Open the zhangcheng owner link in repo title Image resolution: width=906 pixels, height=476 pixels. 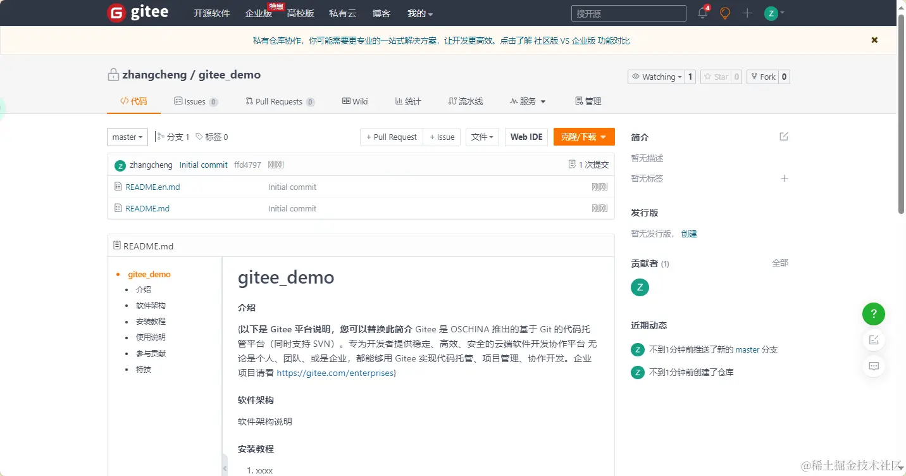pyautogui.click(x=154, y=75)
